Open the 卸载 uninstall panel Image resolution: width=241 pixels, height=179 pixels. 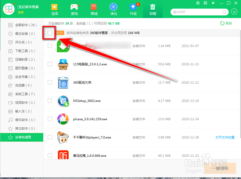point(153,9)
